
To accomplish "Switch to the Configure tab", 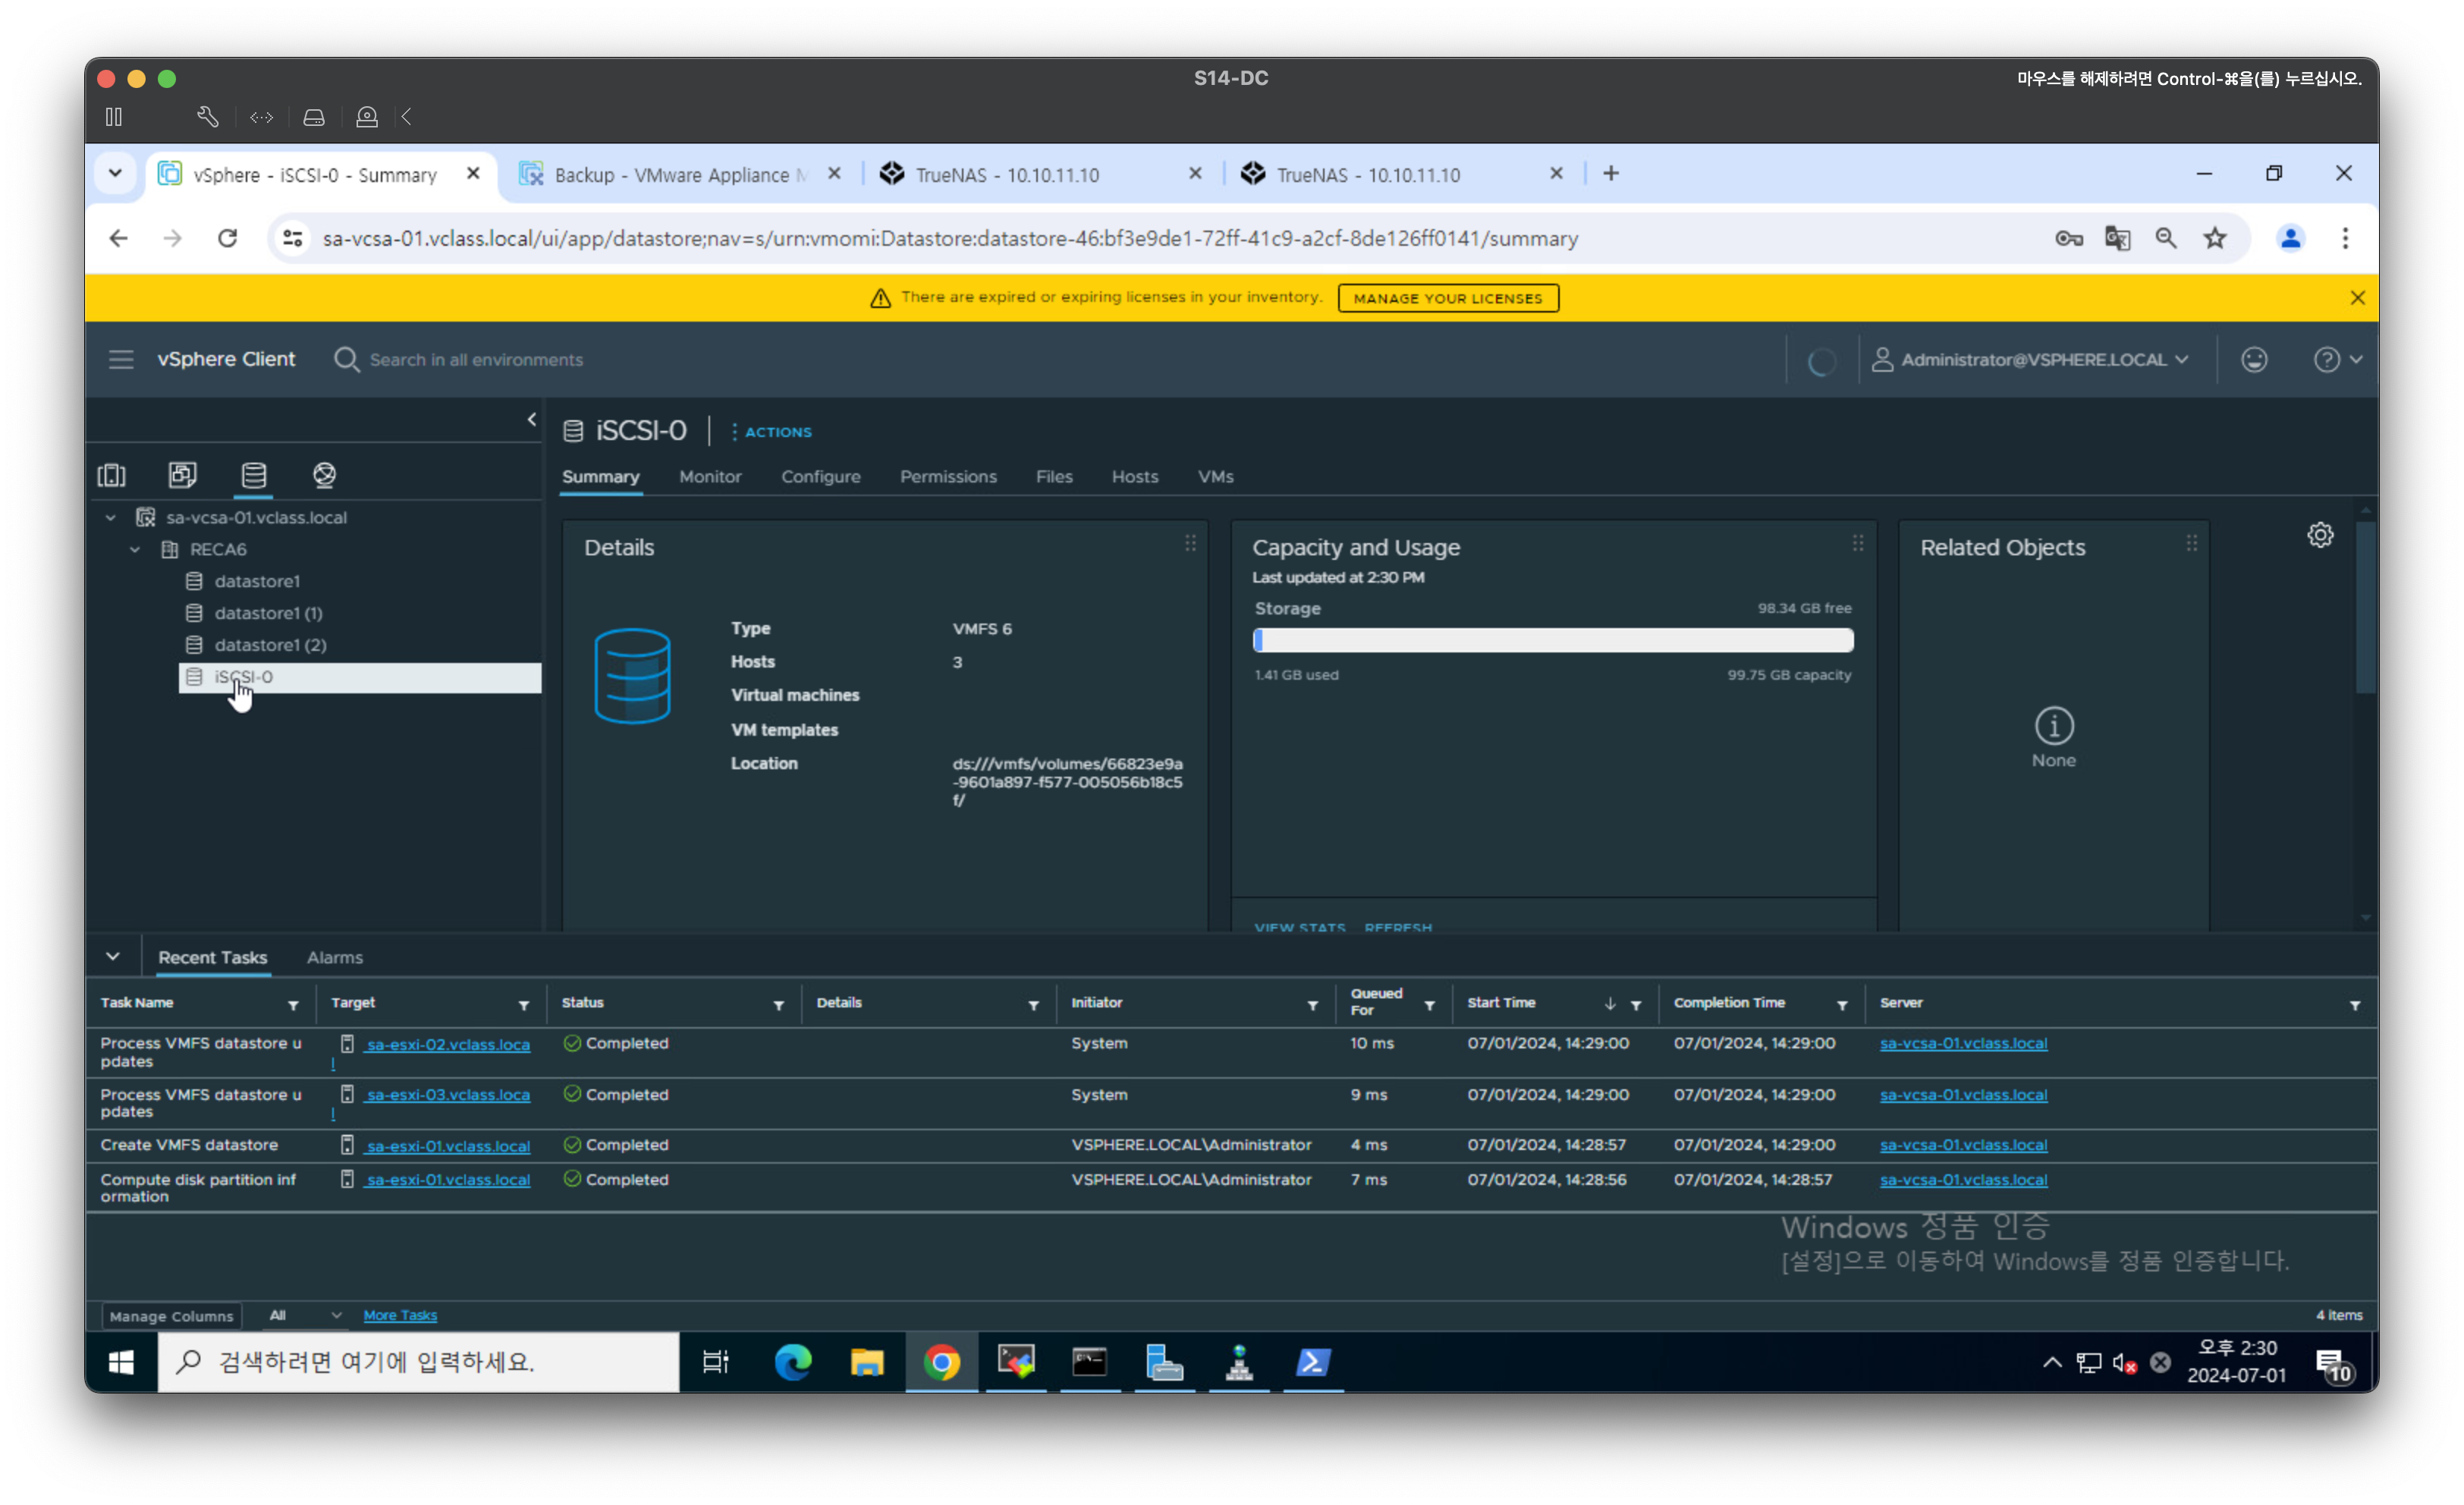I will click(x=820, y=477).
